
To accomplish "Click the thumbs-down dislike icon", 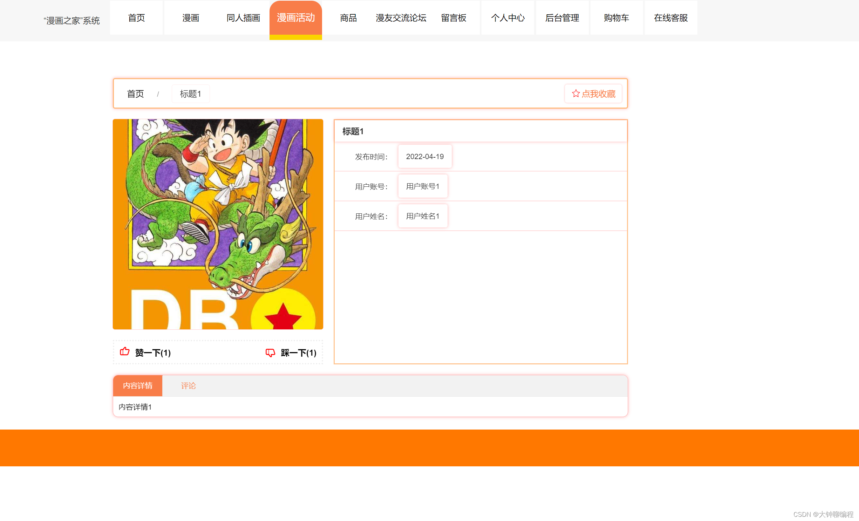I will pos(270,352).
